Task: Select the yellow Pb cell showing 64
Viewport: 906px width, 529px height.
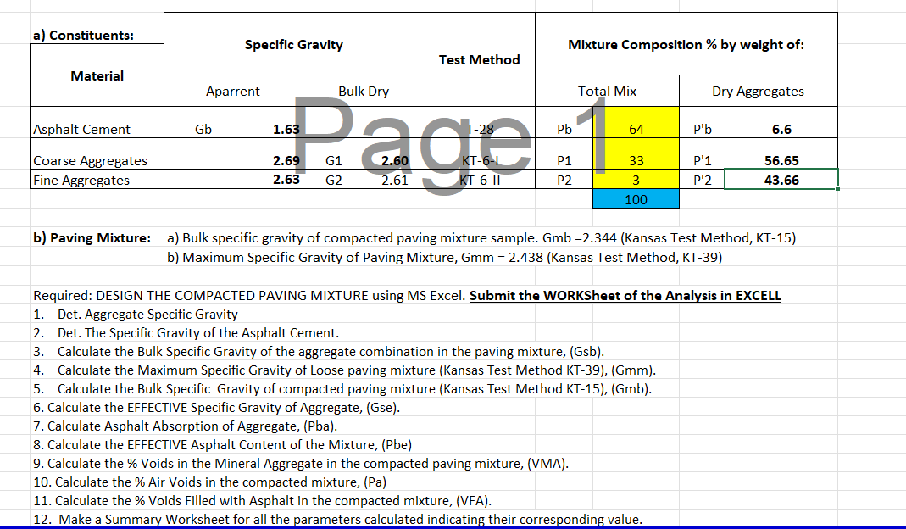Action: 636,128
